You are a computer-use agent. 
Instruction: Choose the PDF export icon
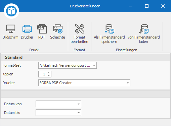(42, 29)
